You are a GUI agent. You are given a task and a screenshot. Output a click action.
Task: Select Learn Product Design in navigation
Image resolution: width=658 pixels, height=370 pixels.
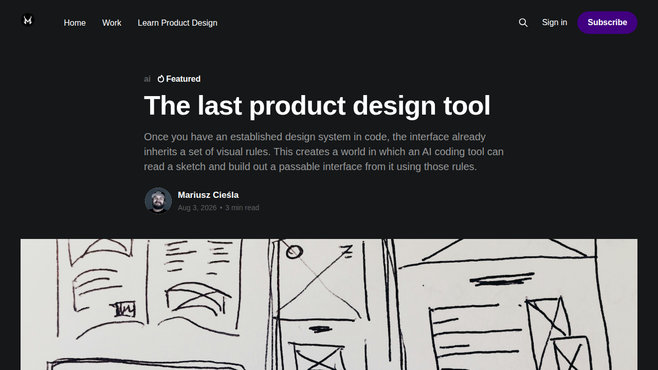pyautogui.click(x=177, y=23)
